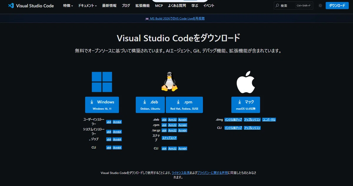Select x64 in Linux .deb row
The width and height of the screenshot is (353, 186).
[x=164, y=120]
